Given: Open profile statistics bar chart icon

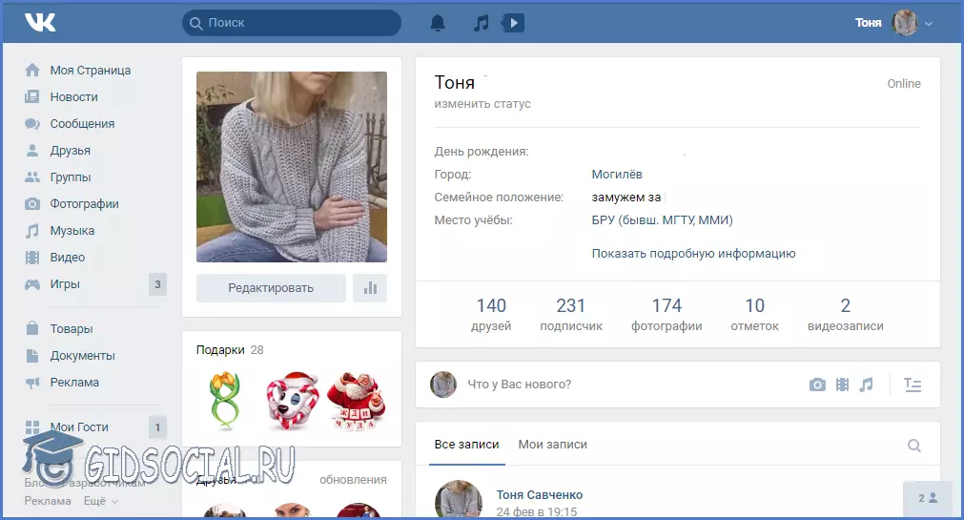Looking at the screenshot, I should click(370, 287).
